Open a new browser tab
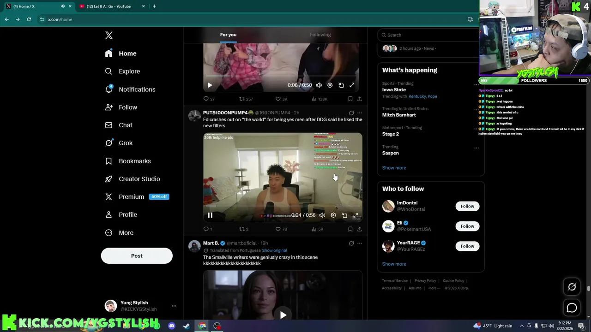This screenshot has height=332, width=591. click(154, 6)
